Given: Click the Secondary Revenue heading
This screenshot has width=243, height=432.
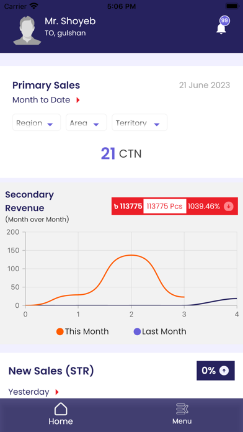Looking at the screenshot, I should point(30,201).
